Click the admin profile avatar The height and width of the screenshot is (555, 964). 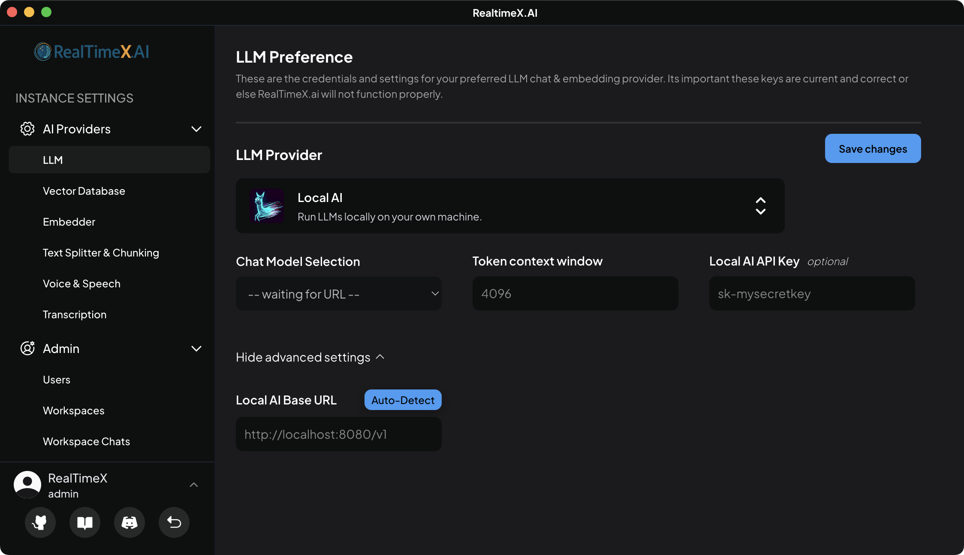(27, 485)
